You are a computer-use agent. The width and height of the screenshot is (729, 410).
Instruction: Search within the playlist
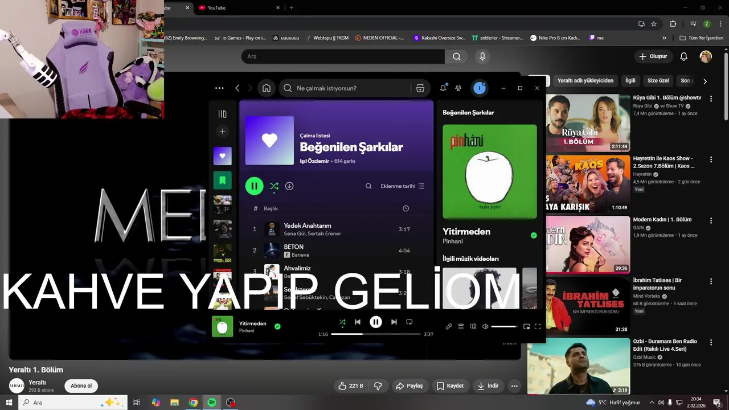click(368, 186)
